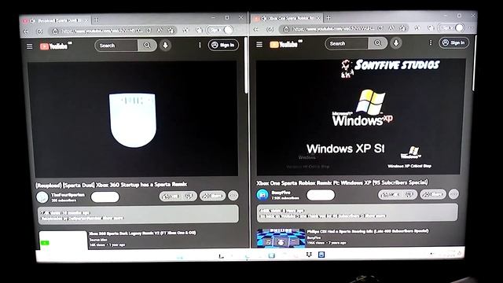The height and width of the screenshot is (283, 503).
Task: Go to the YouTube home logo in the left window
Action: click(x=55, y=46)
